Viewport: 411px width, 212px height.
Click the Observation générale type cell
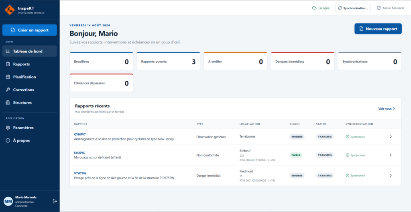[x=211, y=137]
